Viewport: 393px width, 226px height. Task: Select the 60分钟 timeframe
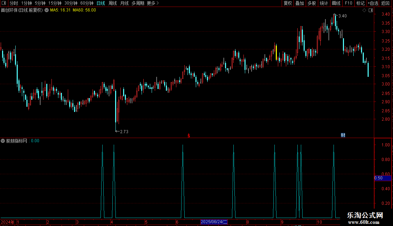(x=87, y=3)
